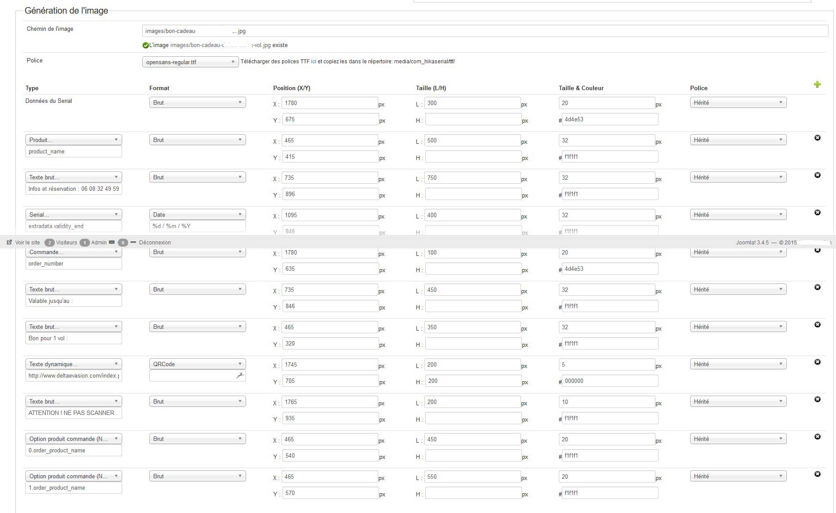Expand the Date format dropdown

[x=197, y=215]
